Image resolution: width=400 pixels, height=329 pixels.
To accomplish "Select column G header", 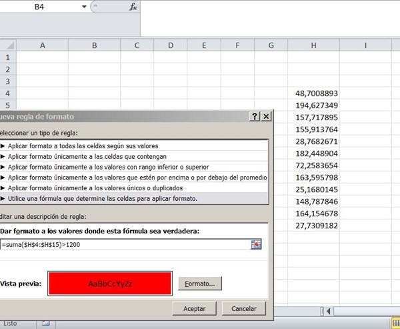I will (271, 45).
